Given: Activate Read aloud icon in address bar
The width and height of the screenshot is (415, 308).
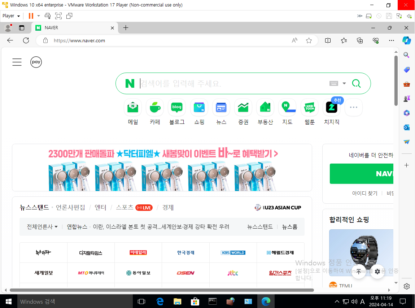Looking at the screenshot, I should pyautogui.click(x=294, y=40).
